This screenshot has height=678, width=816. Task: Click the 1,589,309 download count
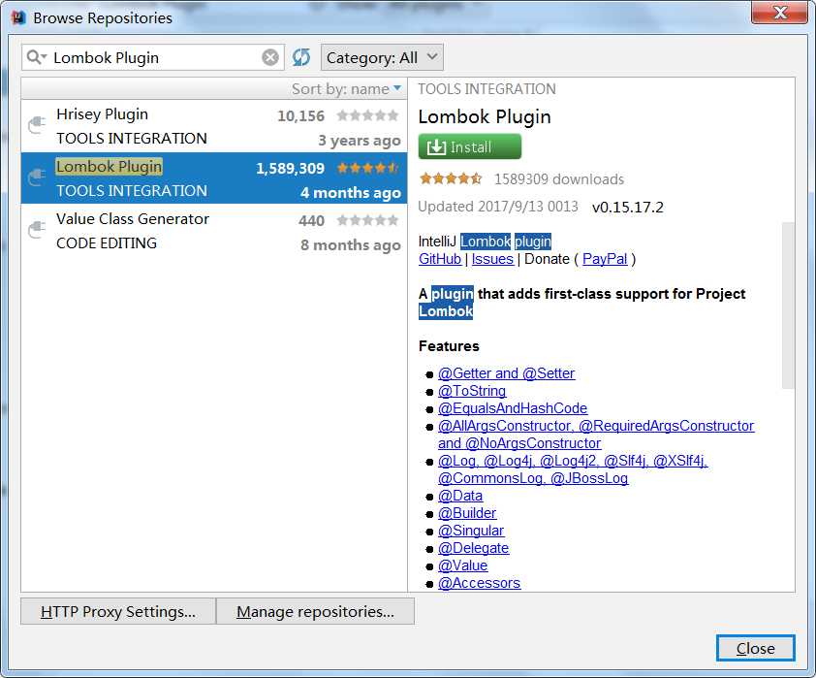[x=290, y=168]
